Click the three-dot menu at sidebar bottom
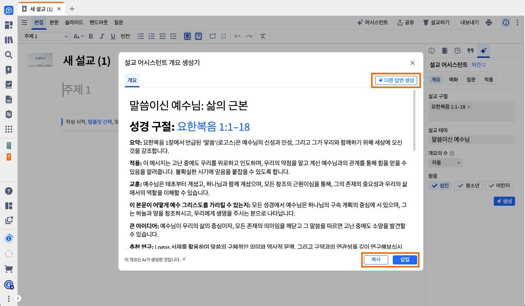 [8, 298]
